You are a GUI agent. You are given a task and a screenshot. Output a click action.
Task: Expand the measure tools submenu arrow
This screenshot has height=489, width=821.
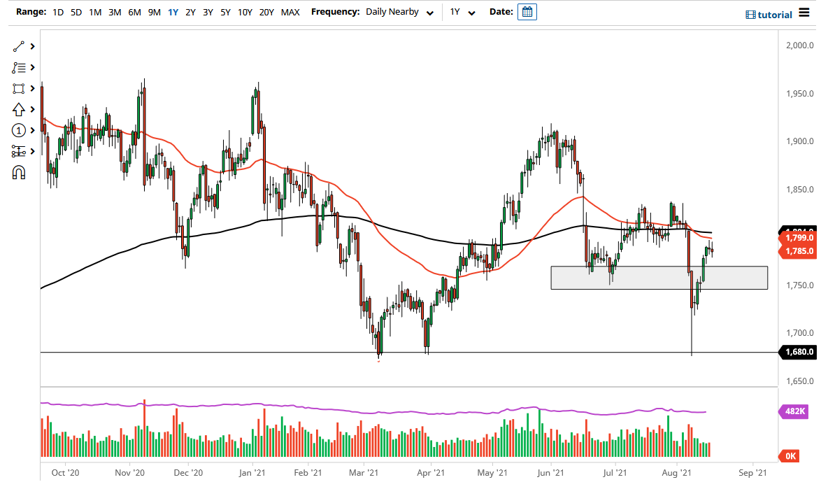(x=32, y=151)
